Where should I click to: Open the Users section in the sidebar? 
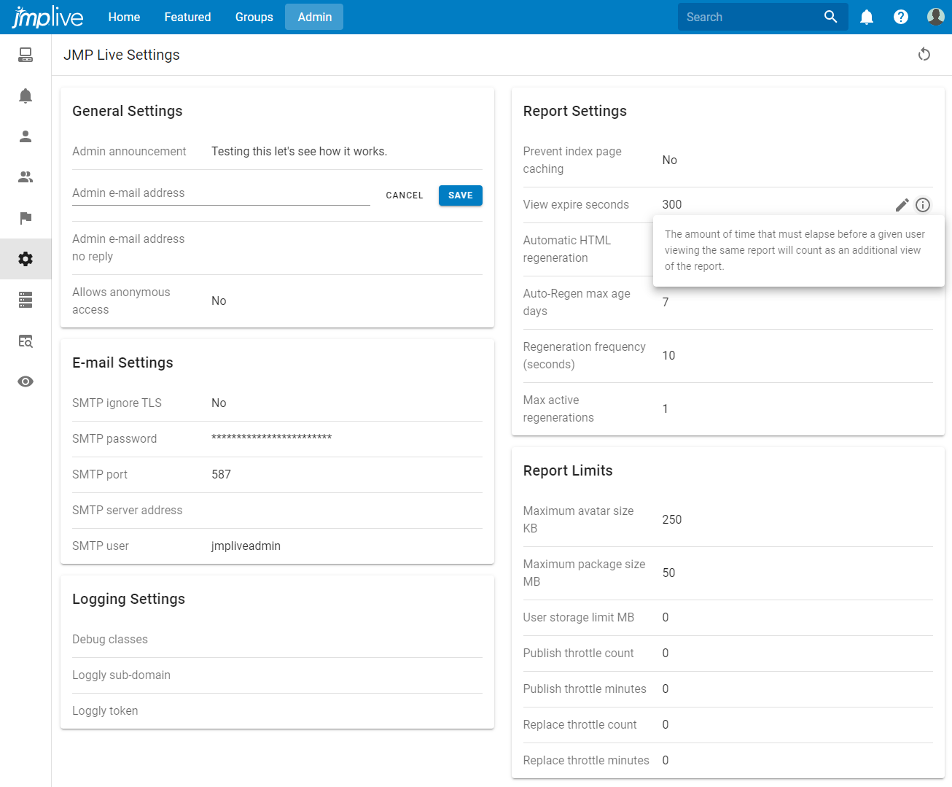26,136
